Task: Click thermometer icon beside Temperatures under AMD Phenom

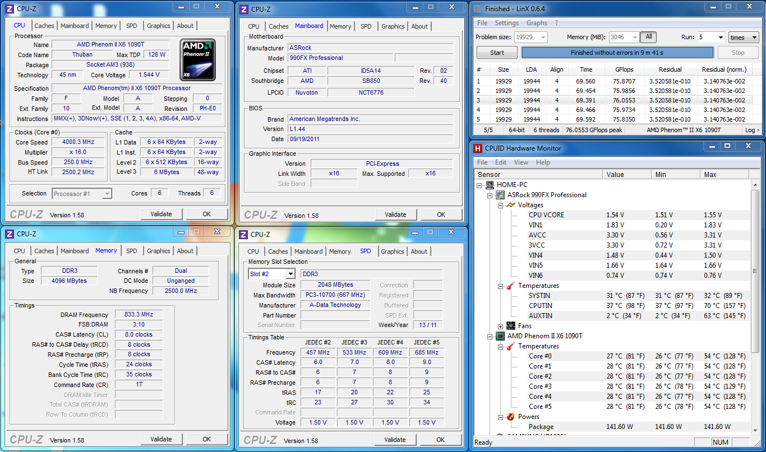Action: click(x=510, y=346)
